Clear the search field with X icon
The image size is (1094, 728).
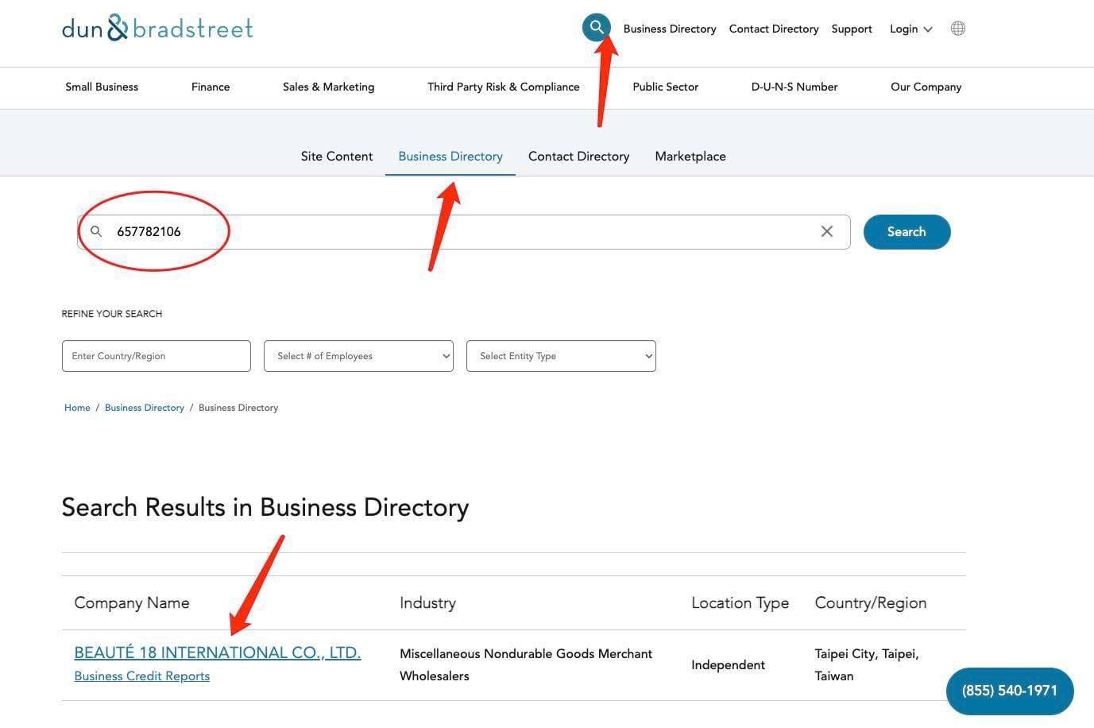826,231
